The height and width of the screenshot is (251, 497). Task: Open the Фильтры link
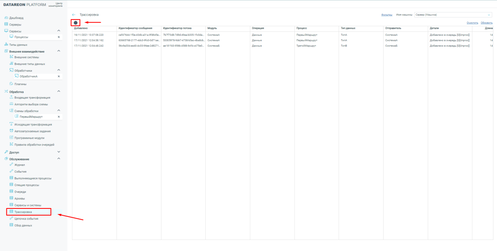click(386, 15)
